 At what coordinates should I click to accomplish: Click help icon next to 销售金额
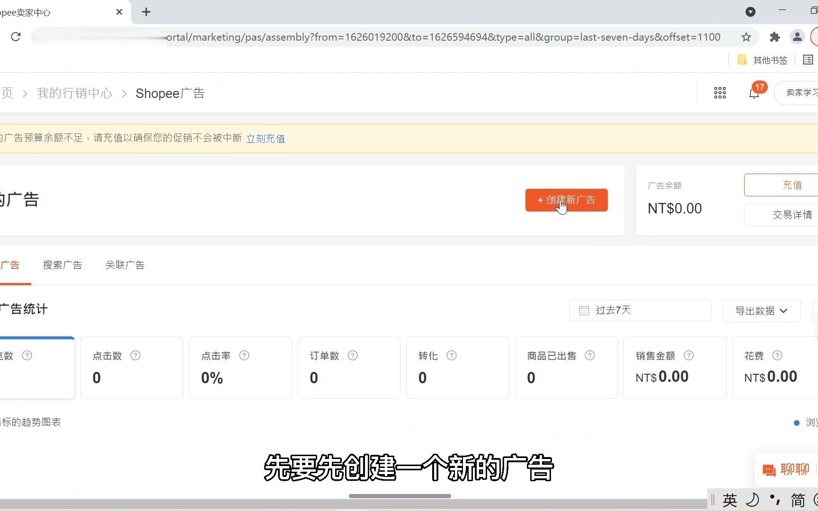[689, 355]
